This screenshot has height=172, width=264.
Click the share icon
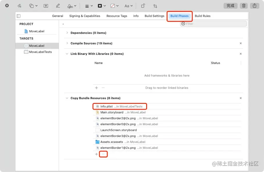(x=254, y=6)
